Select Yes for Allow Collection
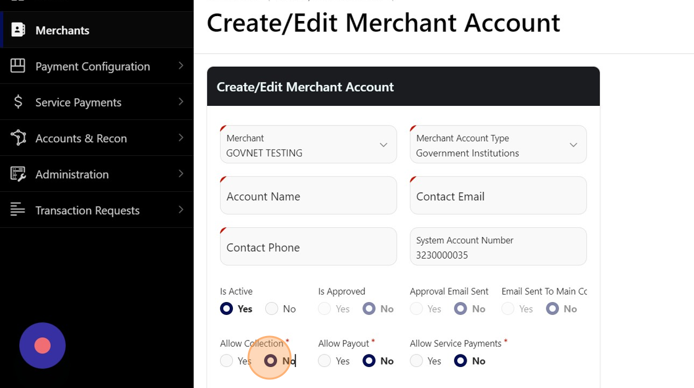This screenshot has width=694, height=388. pos(227,361)
